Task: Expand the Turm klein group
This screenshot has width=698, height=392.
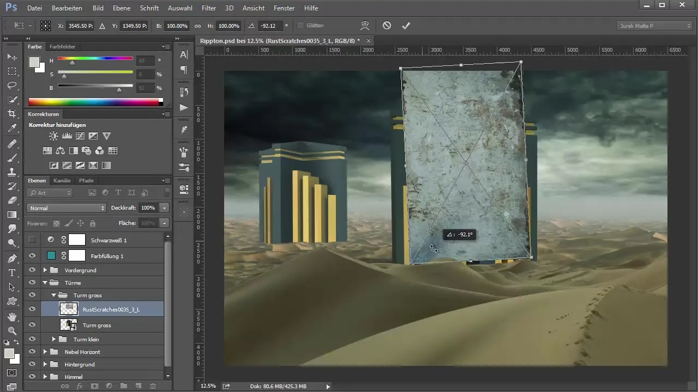Action: (x=54, y=339)
